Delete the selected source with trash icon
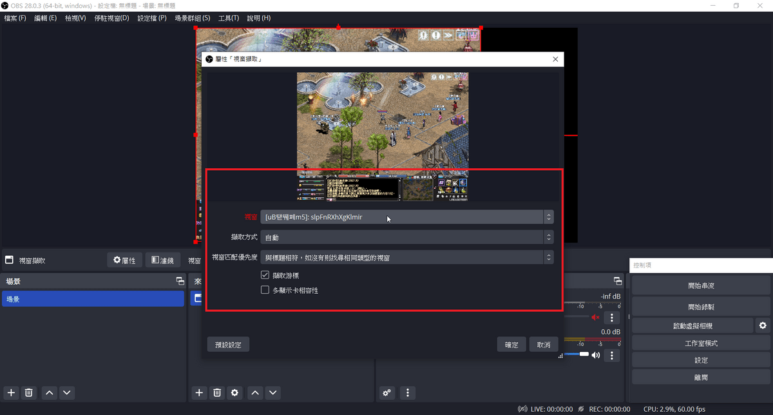 coord(217,392)
